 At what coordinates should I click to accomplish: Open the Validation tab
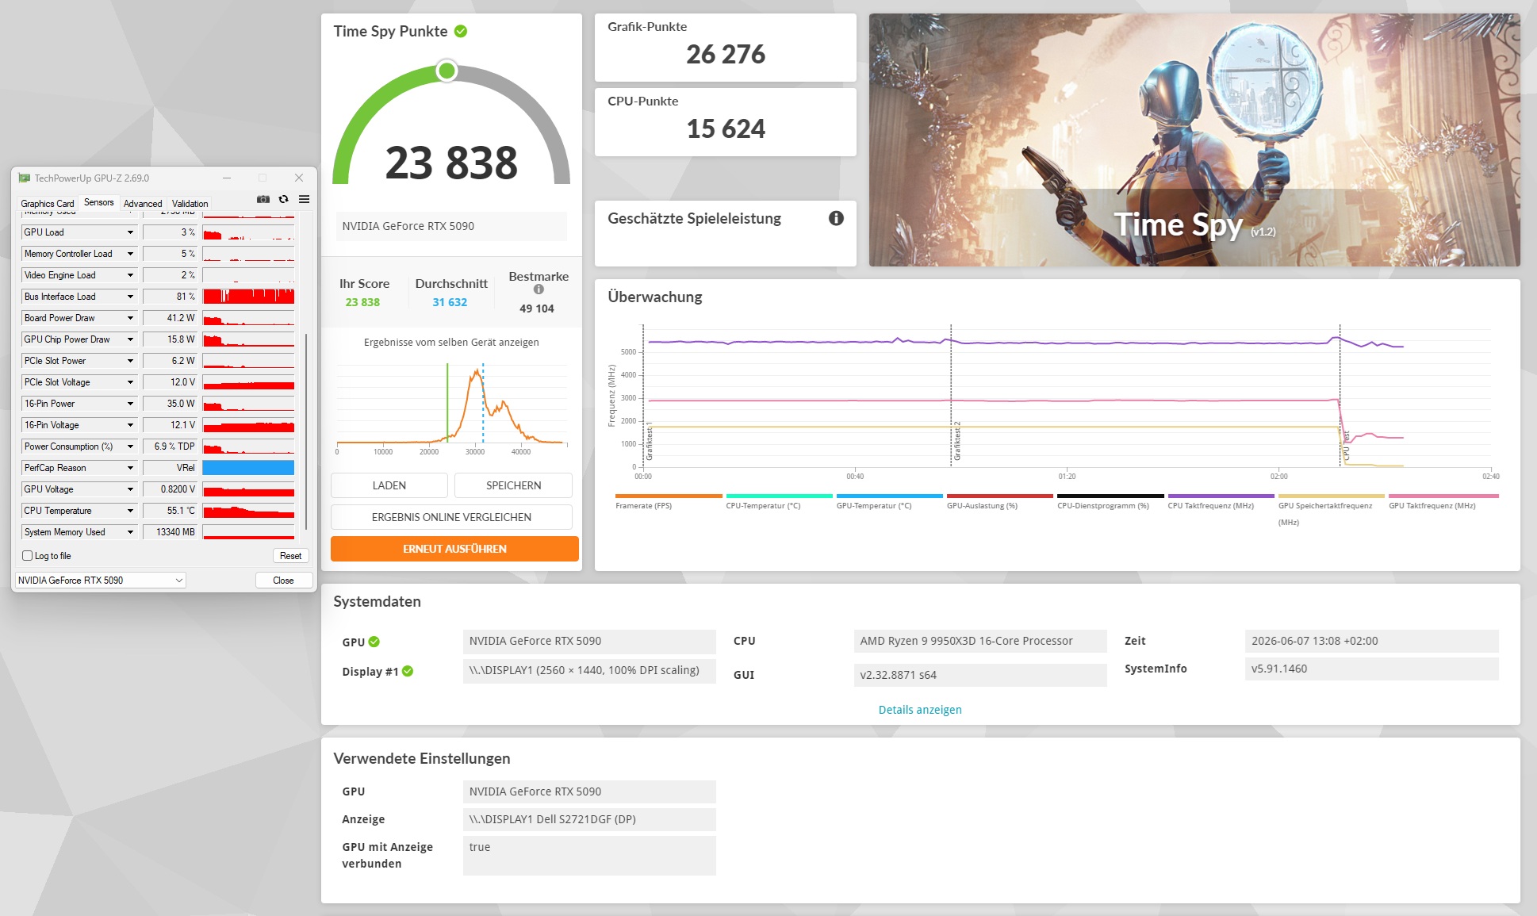tap(190, 204)
